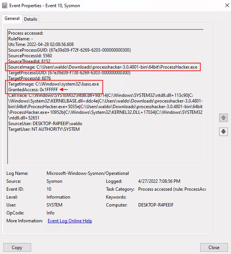The width and height of the screenshot is (231, 254).
Task: Click the SourceImage ProcessHacker.exe line
Action: coord(103,67)
